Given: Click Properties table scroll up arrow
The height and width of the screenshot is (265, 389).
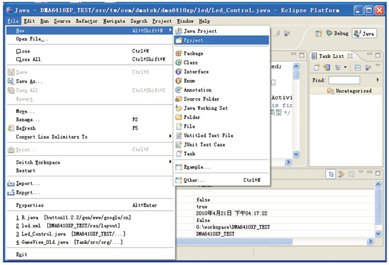Looking at the screenshot, I should 378,184.
